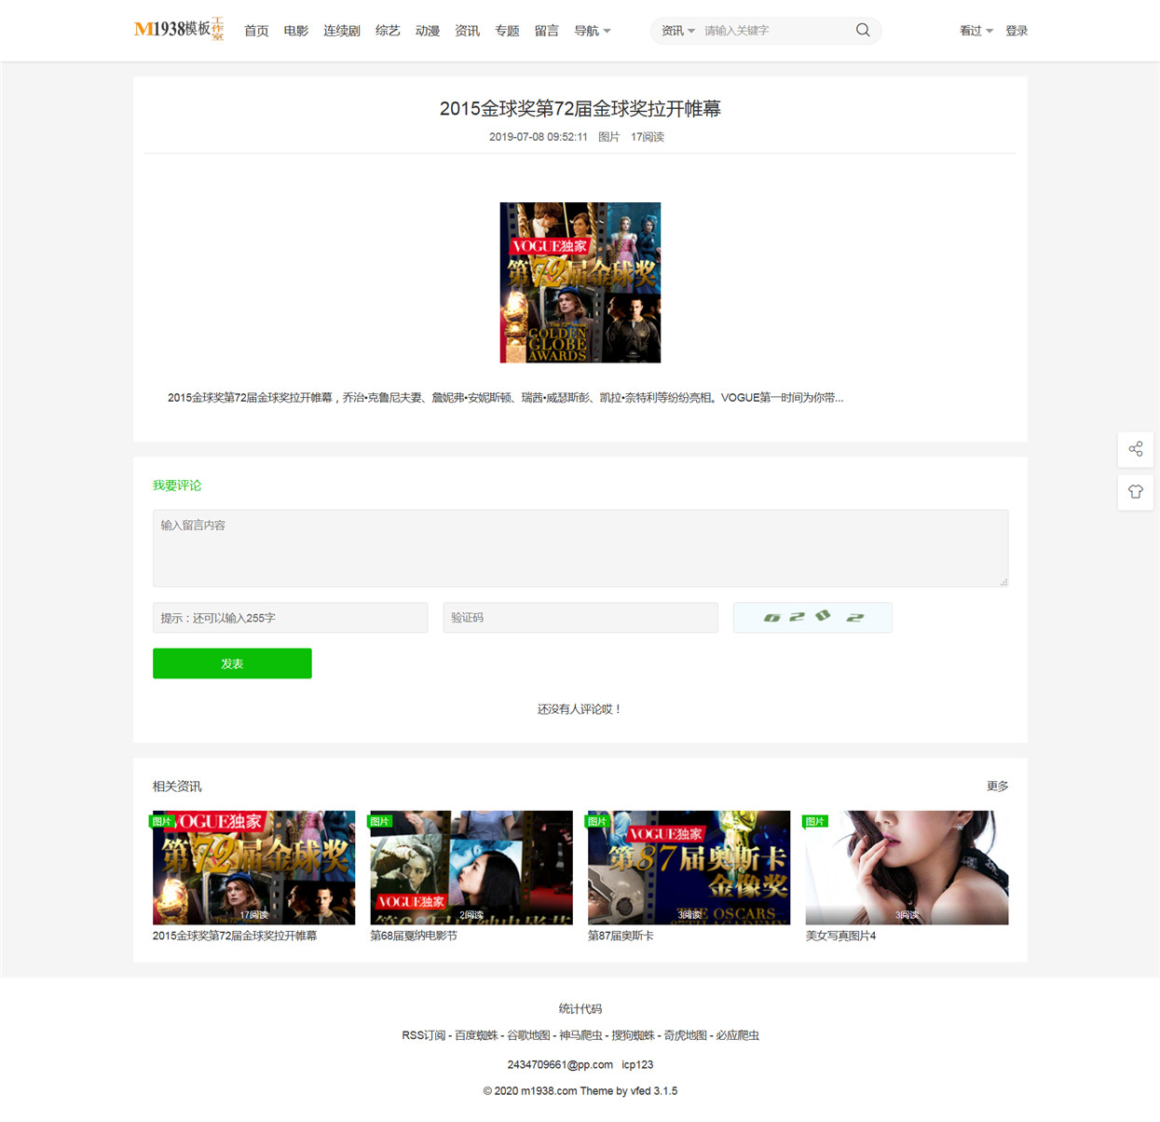Click the 必应爬虫 footer link
The image size is (1160, 1122).
point(737,1035)
